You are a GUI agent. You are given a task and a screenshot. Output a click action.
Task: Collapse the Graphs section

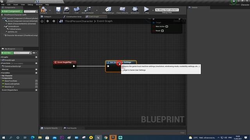coord(1,57)
